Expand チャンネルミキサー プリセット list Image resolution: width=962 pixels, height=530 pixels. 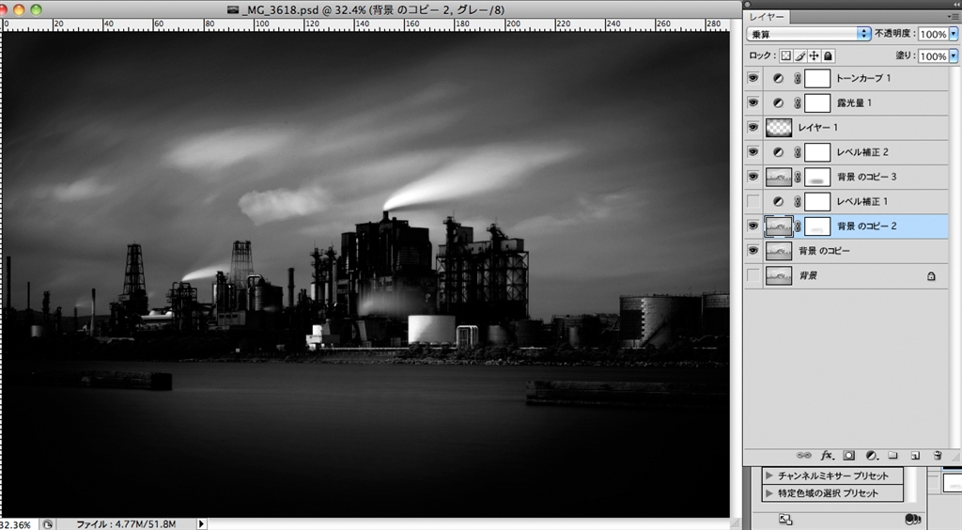click(770, 476)
